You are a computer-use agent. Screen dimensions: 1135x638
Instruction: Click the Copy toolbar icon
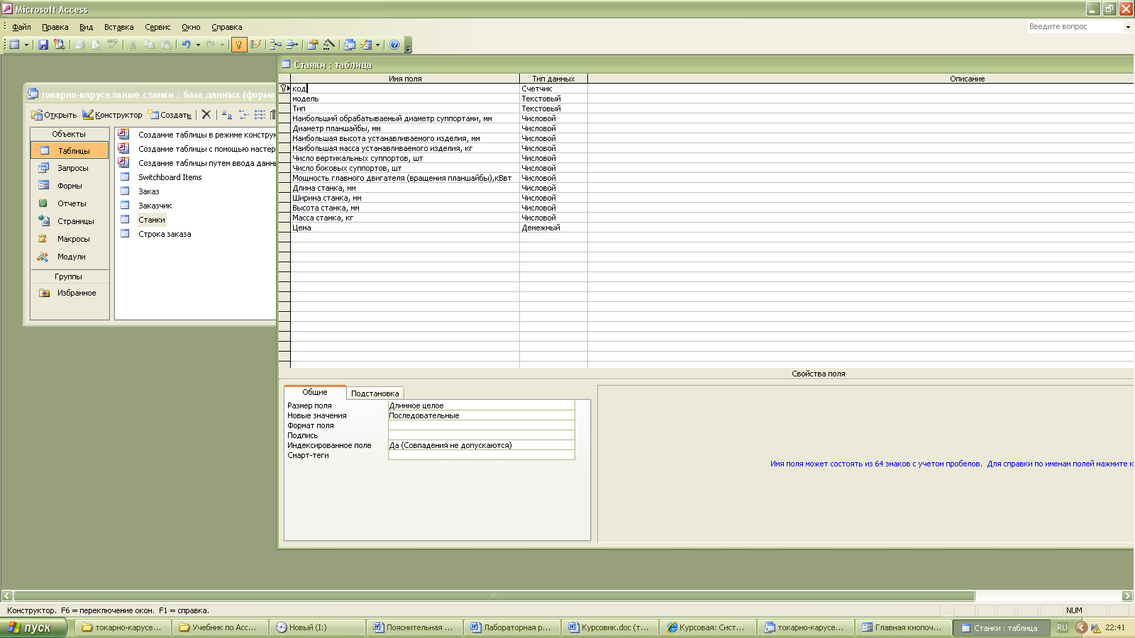point(149,45)
